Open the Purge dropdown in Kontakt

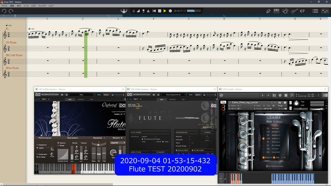pyautogui.click(x=282, y=106)
